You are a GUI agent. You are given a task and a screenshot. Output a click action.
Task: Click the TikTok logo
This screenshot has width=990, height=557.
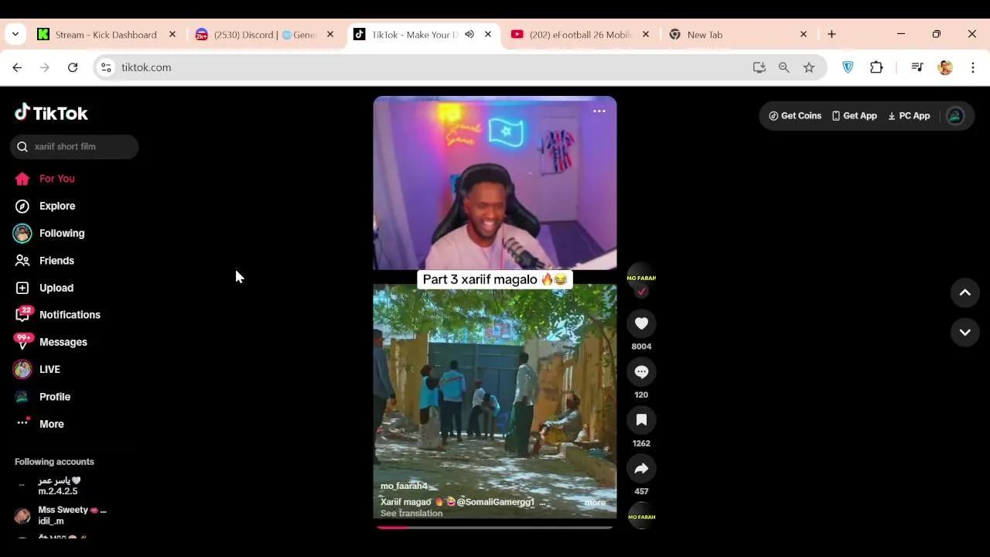(51, 113)
